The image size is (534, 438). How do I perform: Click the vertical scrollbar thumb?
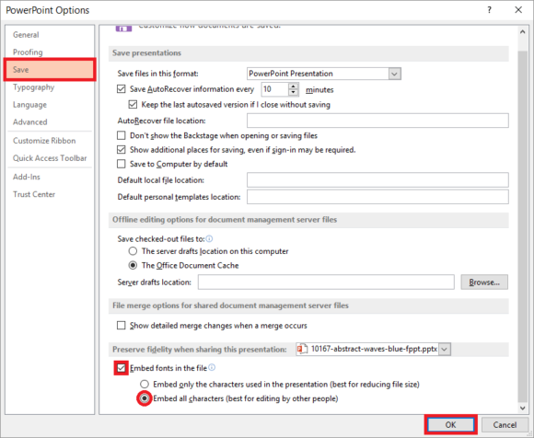[522, 226]
